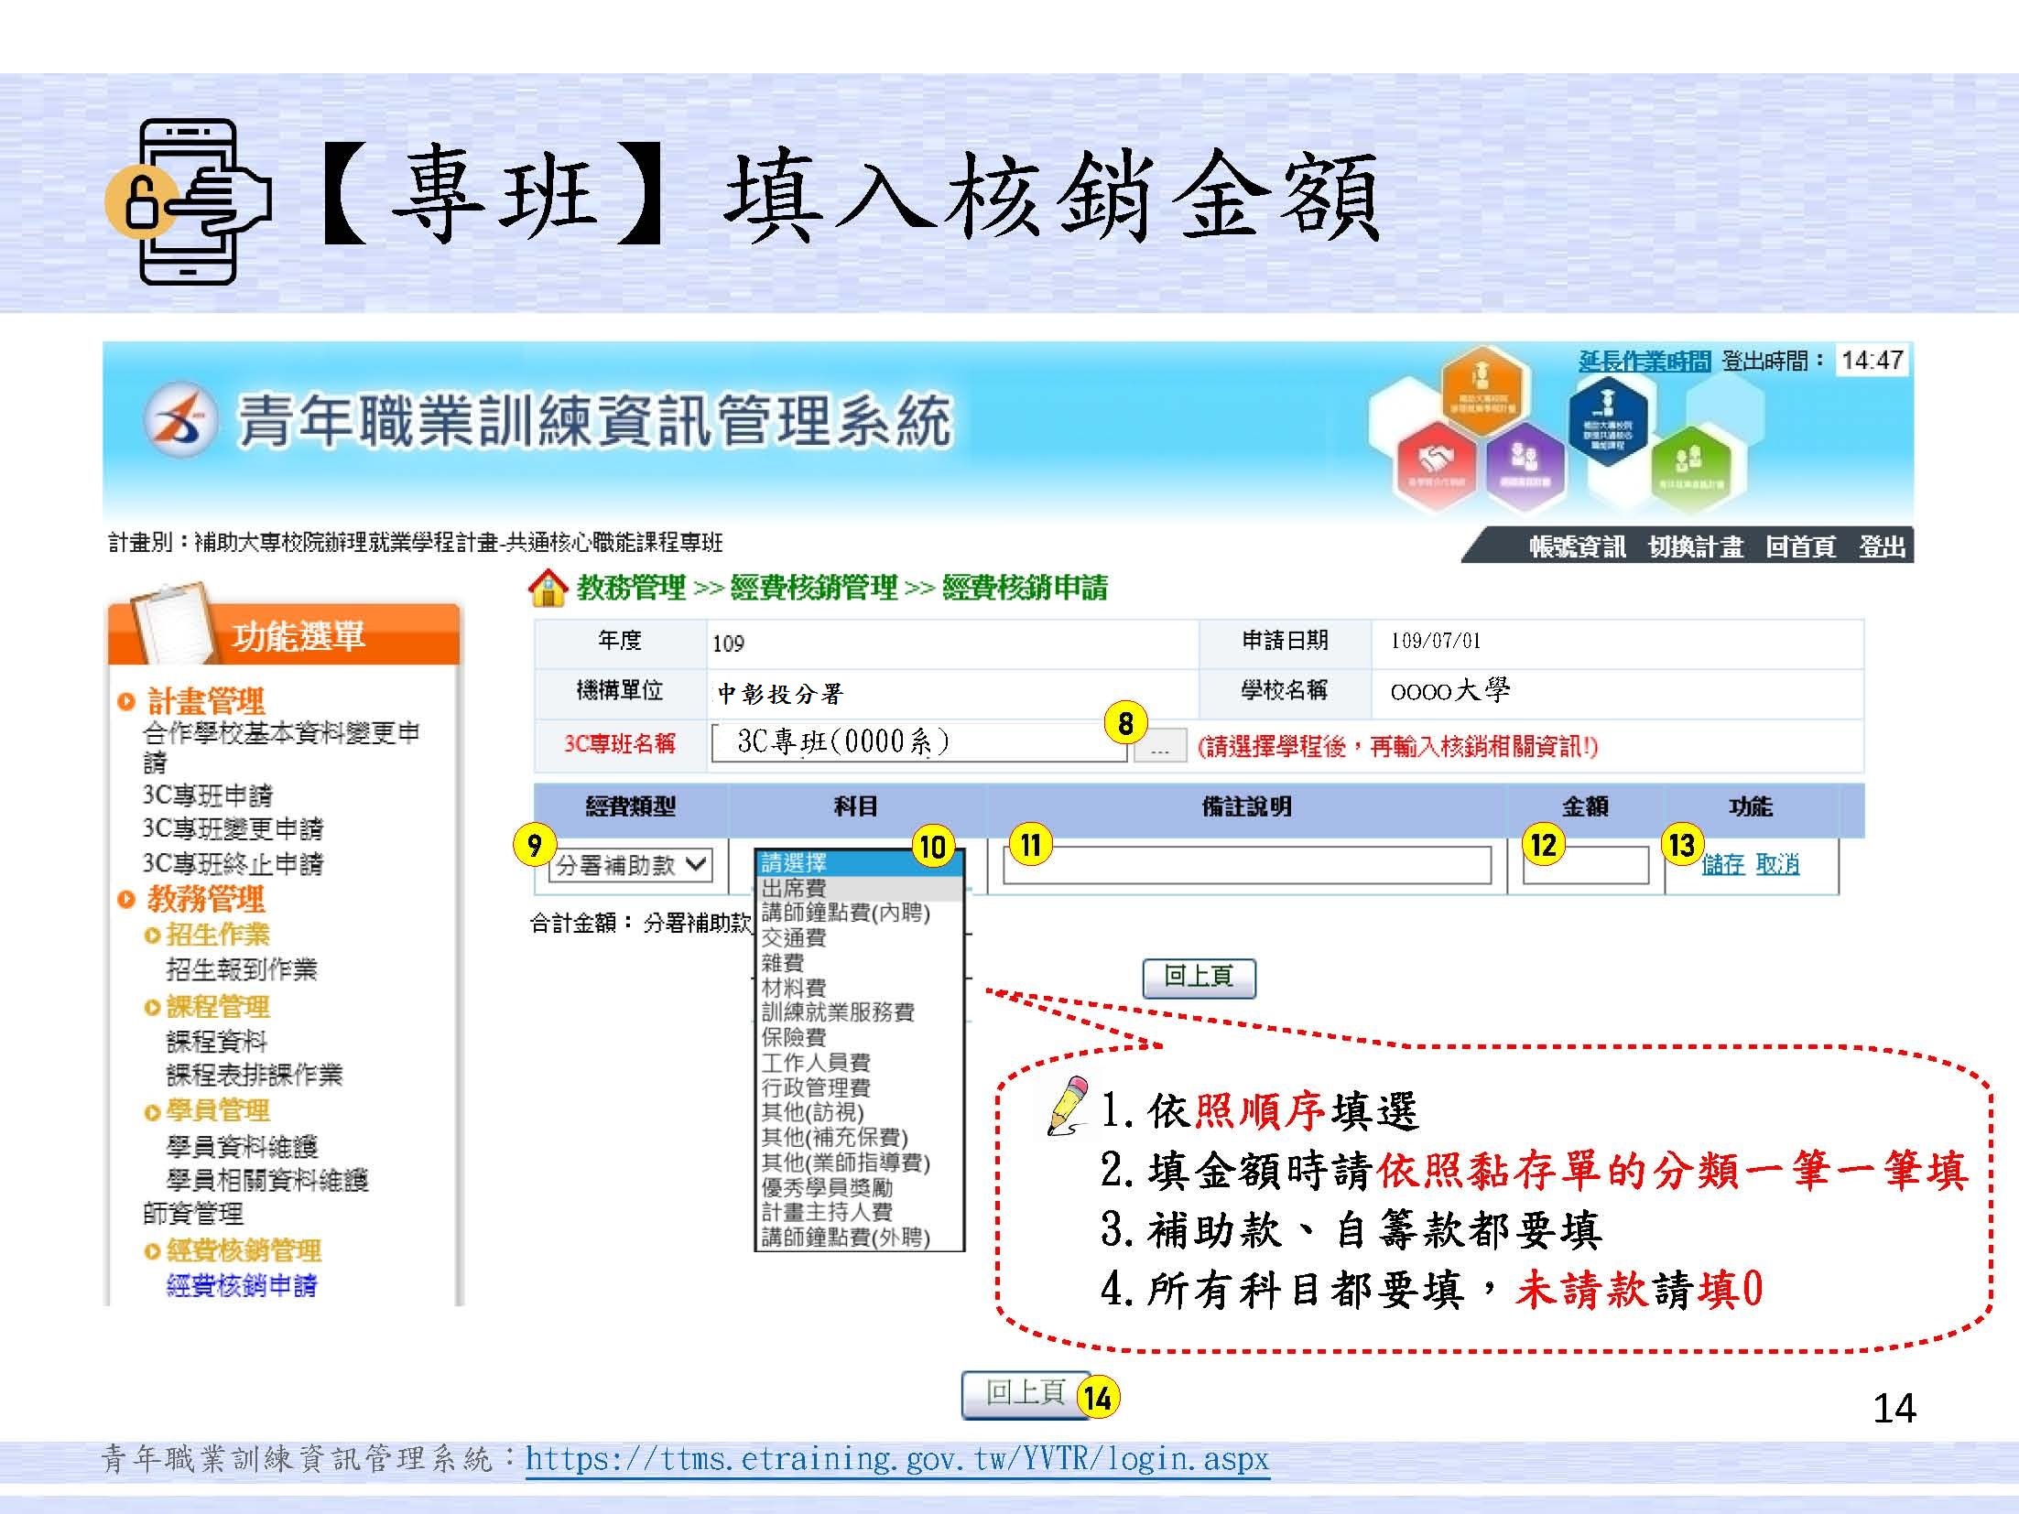Select 出席費 in the subject list
The width and height of the screenshot is (2019, 1514).
point(794,888)
